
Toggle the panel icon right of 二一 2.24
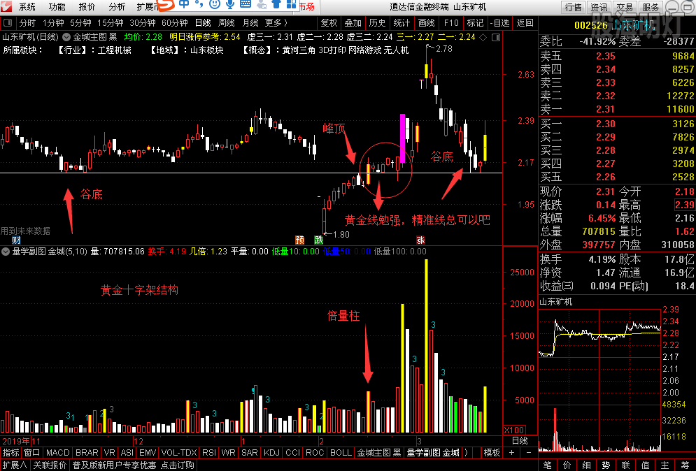496,37
